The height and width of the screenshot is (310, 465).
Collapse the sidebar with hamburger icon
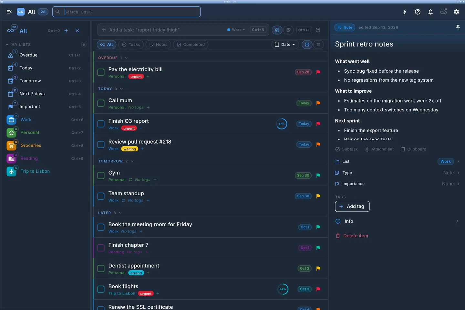tap(9, 12)
